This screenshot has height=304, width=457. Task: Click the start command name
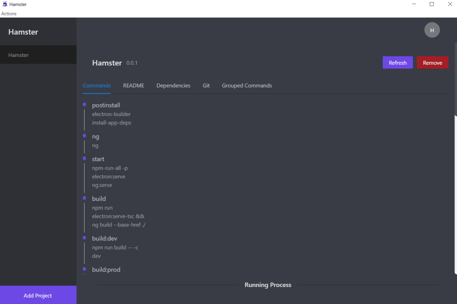click(x=98, y=159)
